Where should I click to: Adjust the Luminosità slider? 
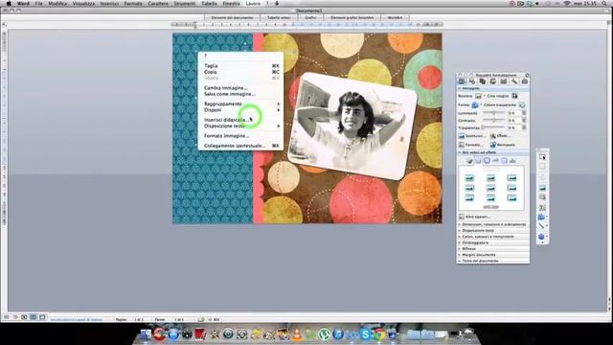tap(494, 113)
